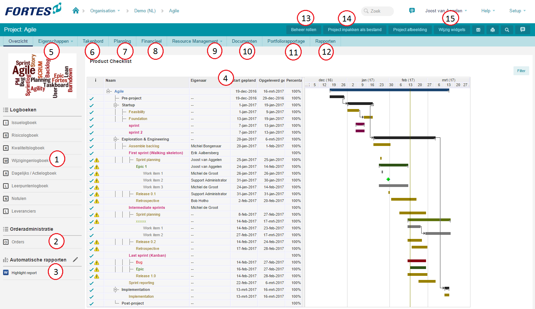Click the Beheer rollen button
This screenshot has width=535, height=309.
pos(304,30)
